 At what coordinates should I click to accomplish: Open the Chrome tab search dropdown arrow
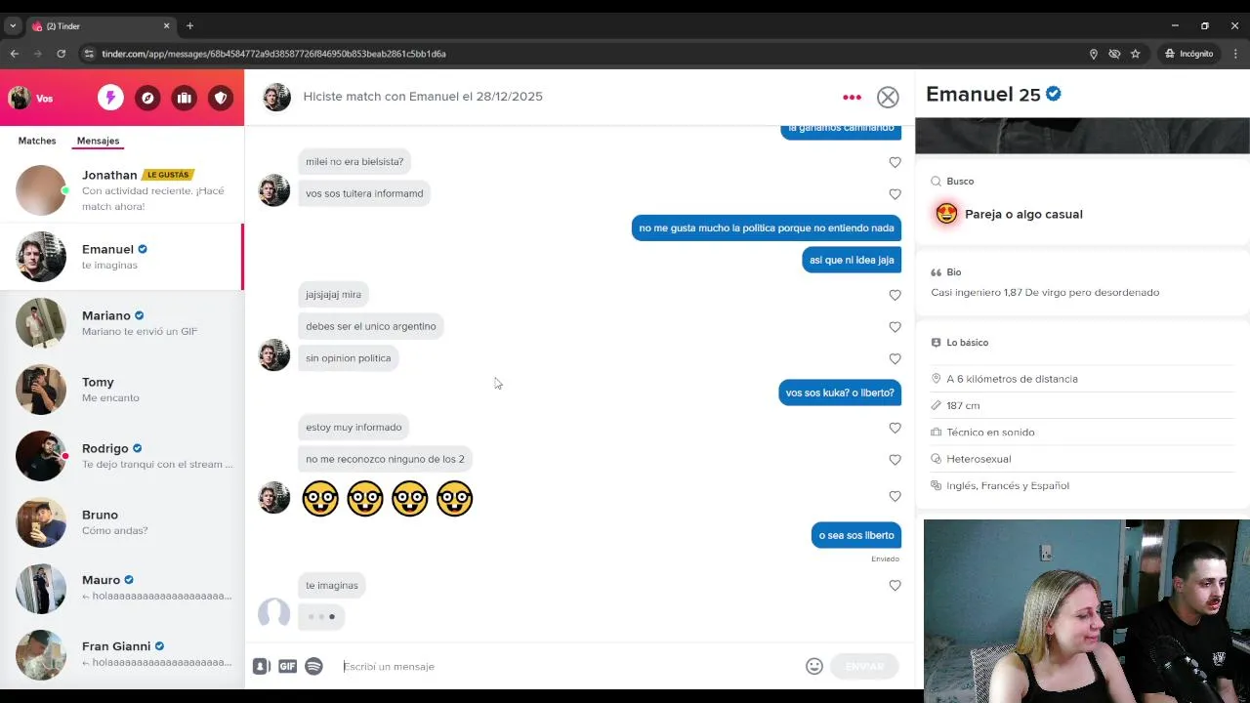13,26
